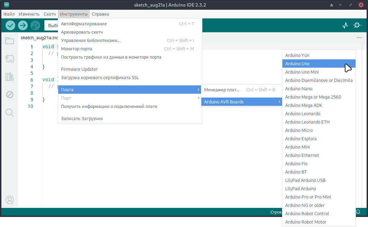Click the Verify sketch checkmark icon

10,25
